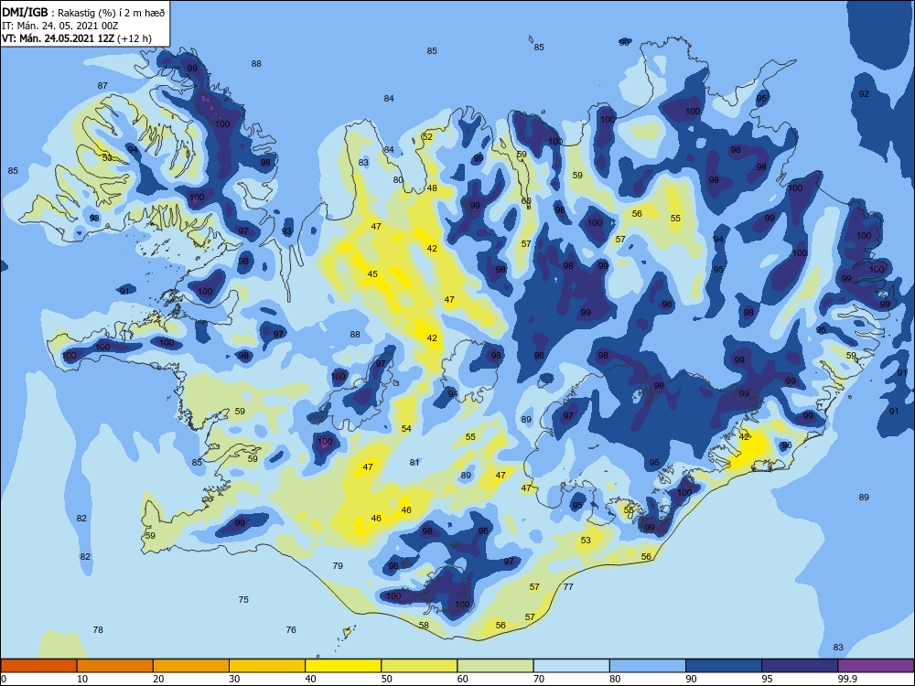Click the 0–10% dark orange legend swatch
Image resolution: width=915 pixels, height=686 pixels.
[x=38, y=666]
